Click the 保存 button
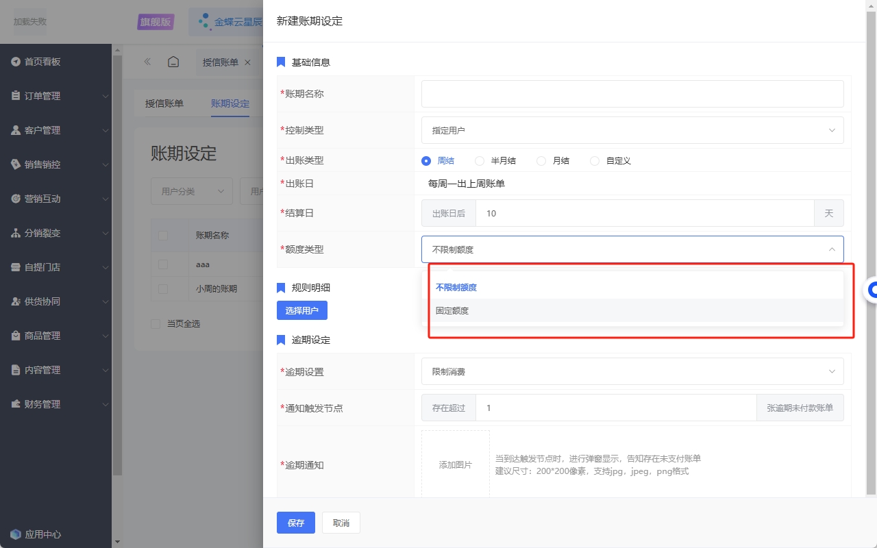Viewport: 877px width, 548px height. click(296, 523)
